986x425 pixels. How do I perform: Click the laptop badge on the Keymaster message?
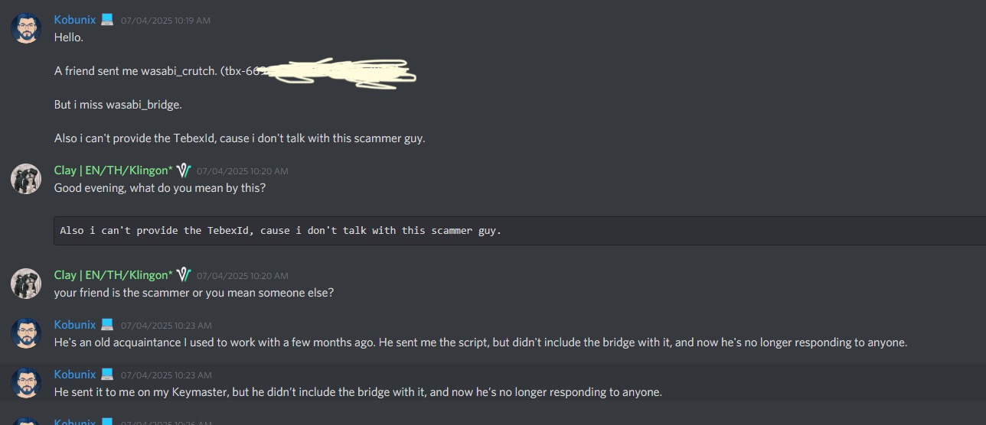click(x=107, y=375)
